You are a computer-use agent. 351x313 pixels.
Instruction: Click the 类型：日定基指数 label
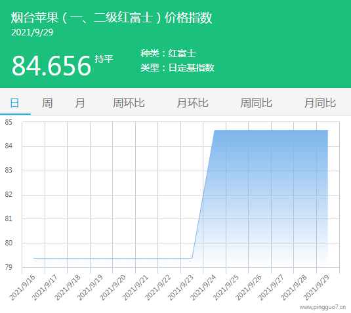click(177, 68)
